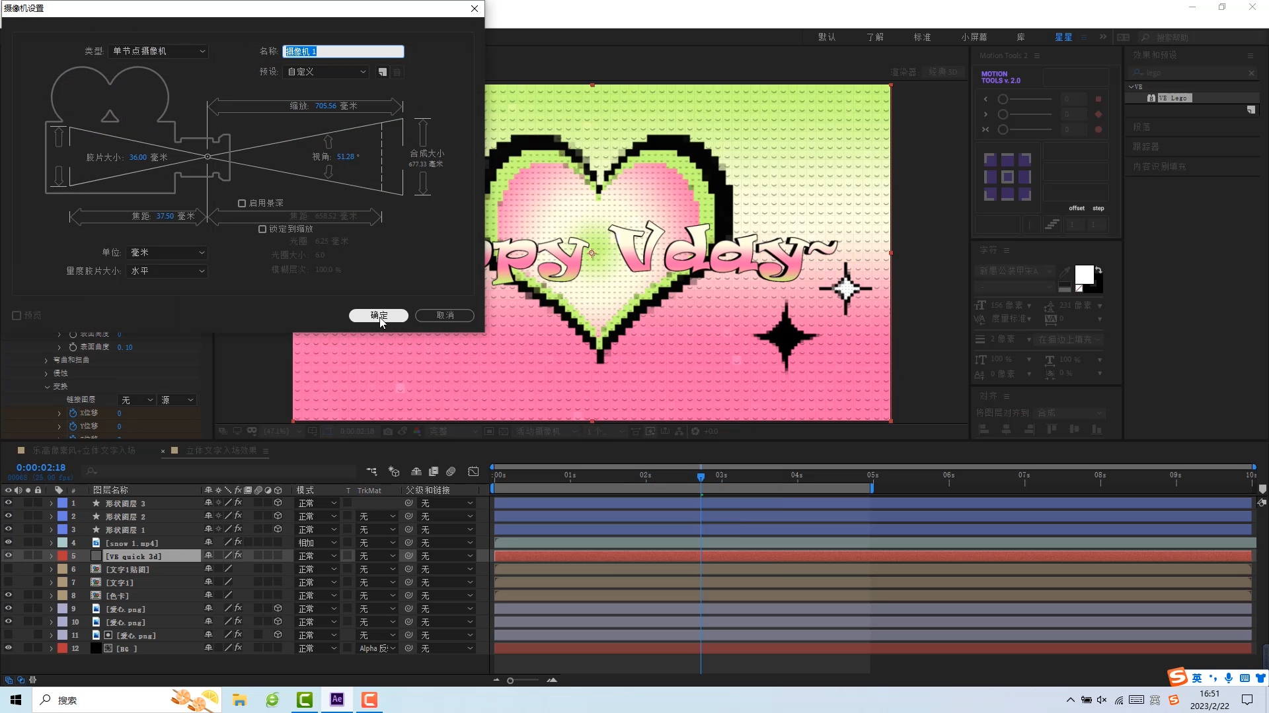
Task: Open Alpha track matte dropdown of BG layer
Action: click(377, 648)
